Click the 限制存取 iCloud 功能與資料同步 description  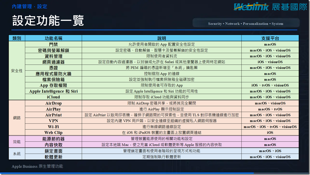point(162,97)
